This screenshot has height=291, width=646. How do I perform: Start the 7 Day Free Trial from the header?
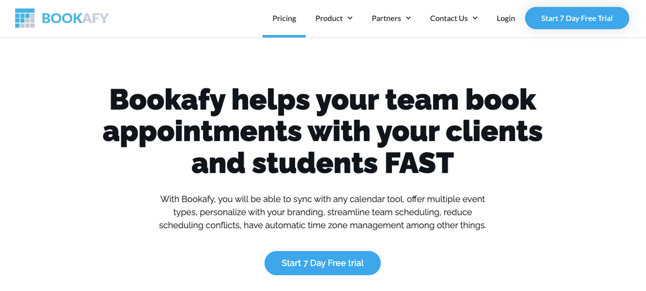(577, 18)
